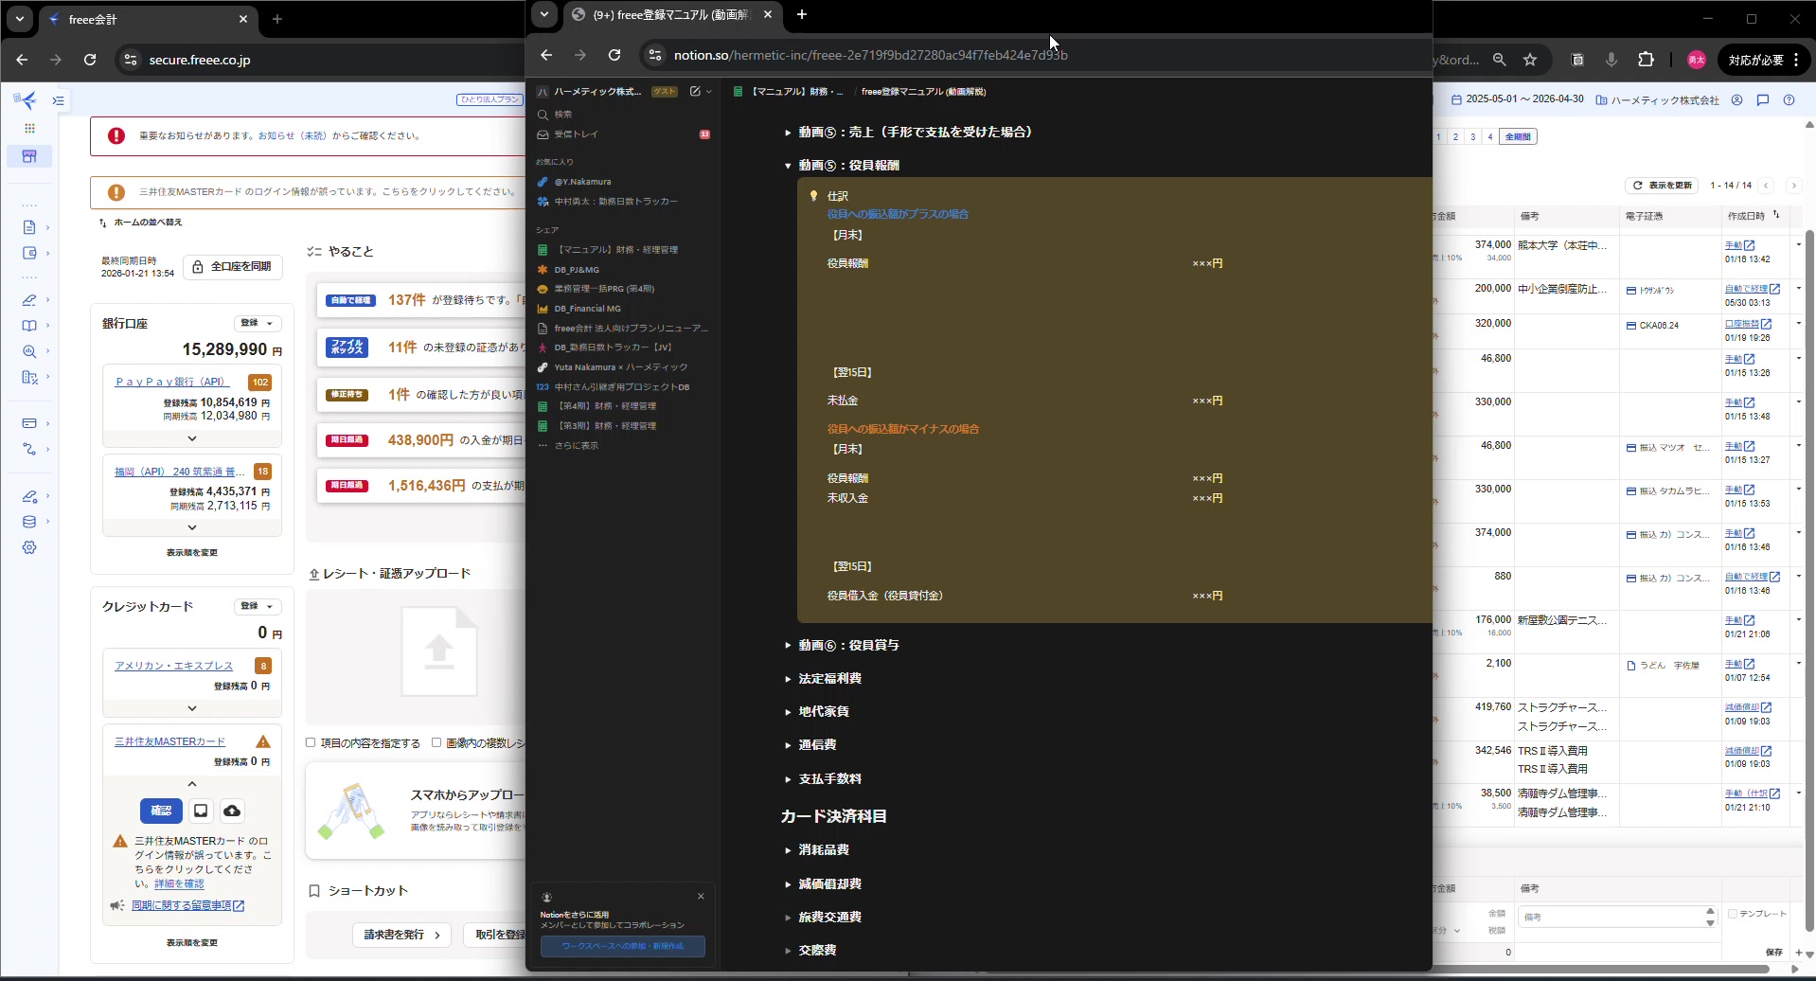Close the Notion promotion popup
This screenshot has width=1816, height=981.
point(701,896)
